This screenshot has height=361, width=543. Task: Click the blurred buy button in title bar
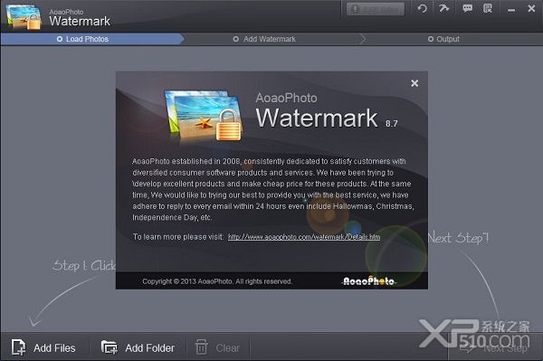(376, 9)
